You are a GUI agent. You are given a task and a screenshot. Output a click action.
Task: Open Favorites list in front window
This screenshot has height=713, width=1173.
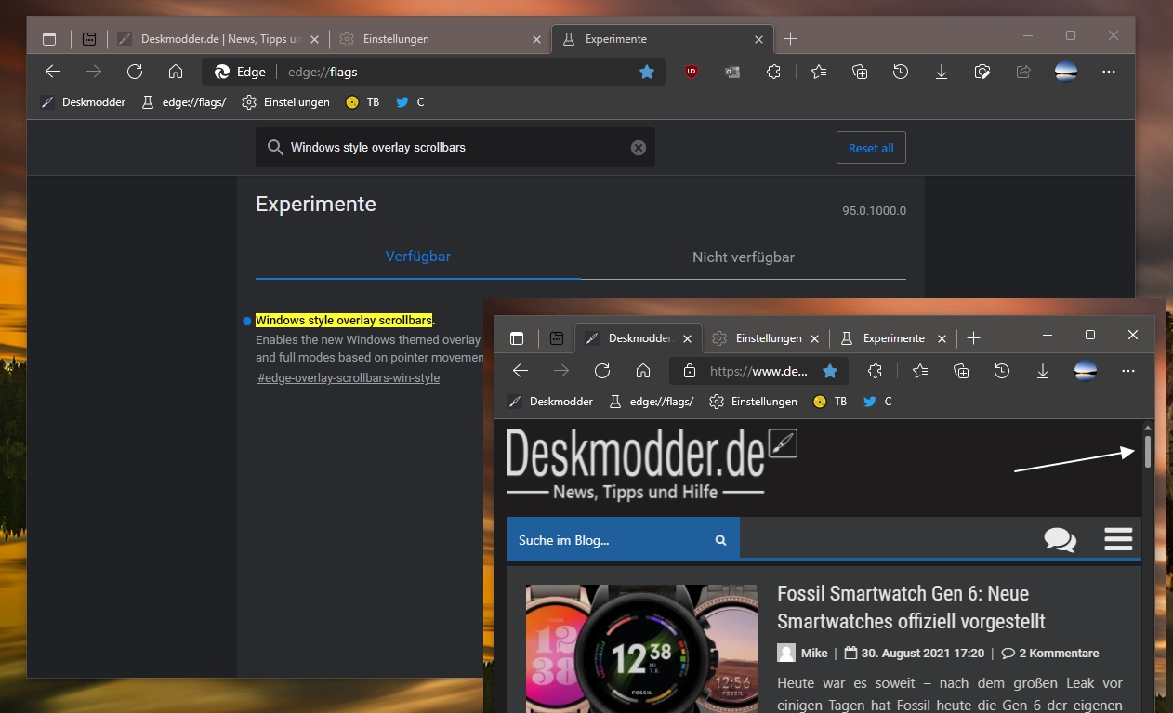[920, 371]
